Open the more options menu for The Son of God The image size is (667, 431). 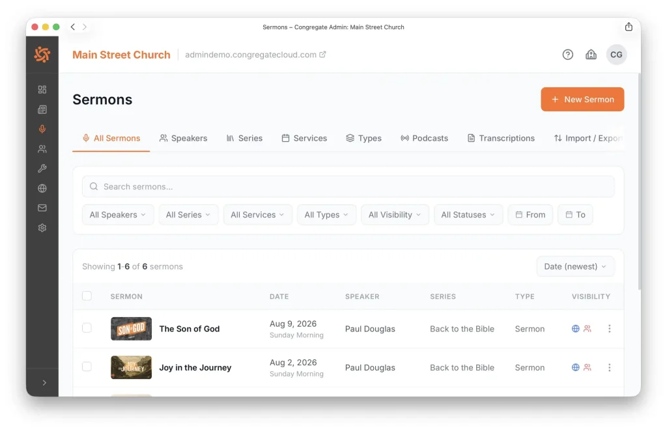[x=609, y=329]
